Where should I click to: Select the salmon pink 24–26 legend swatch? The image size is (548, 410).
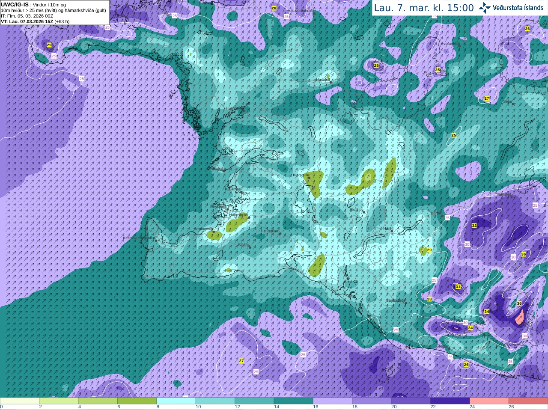pos(489,401)
